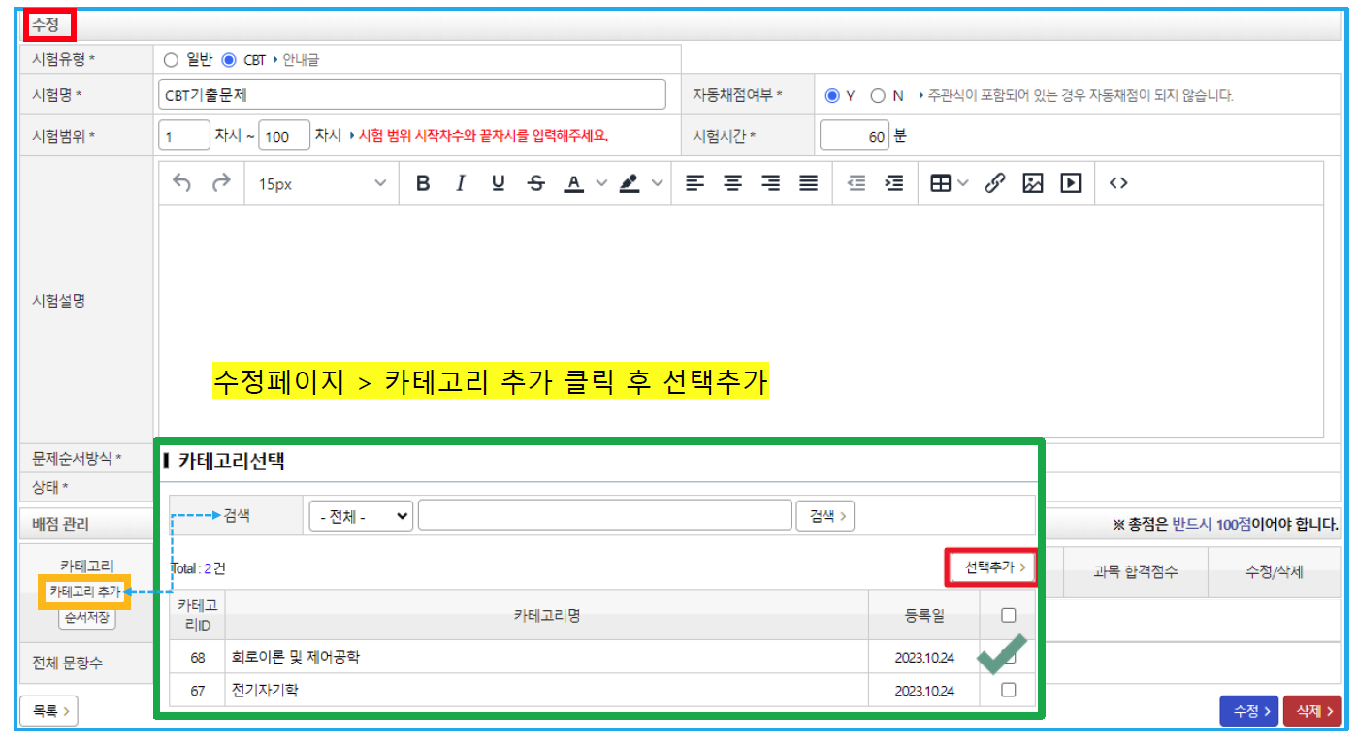Apply strikethrough text formatting

coord(536,183)
